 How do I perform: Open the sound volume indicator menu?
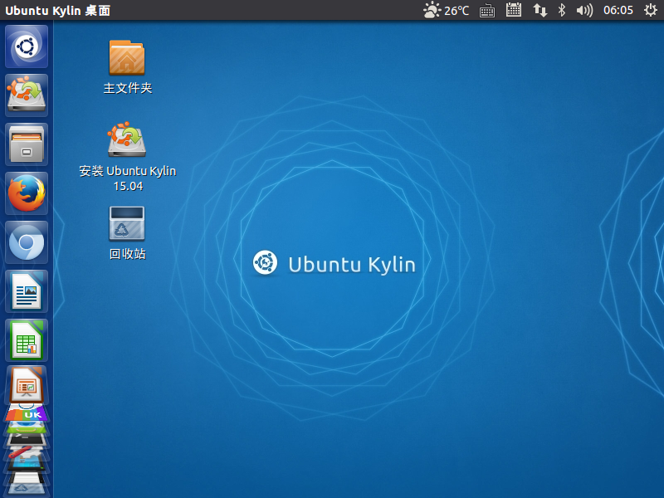[584, 10]
